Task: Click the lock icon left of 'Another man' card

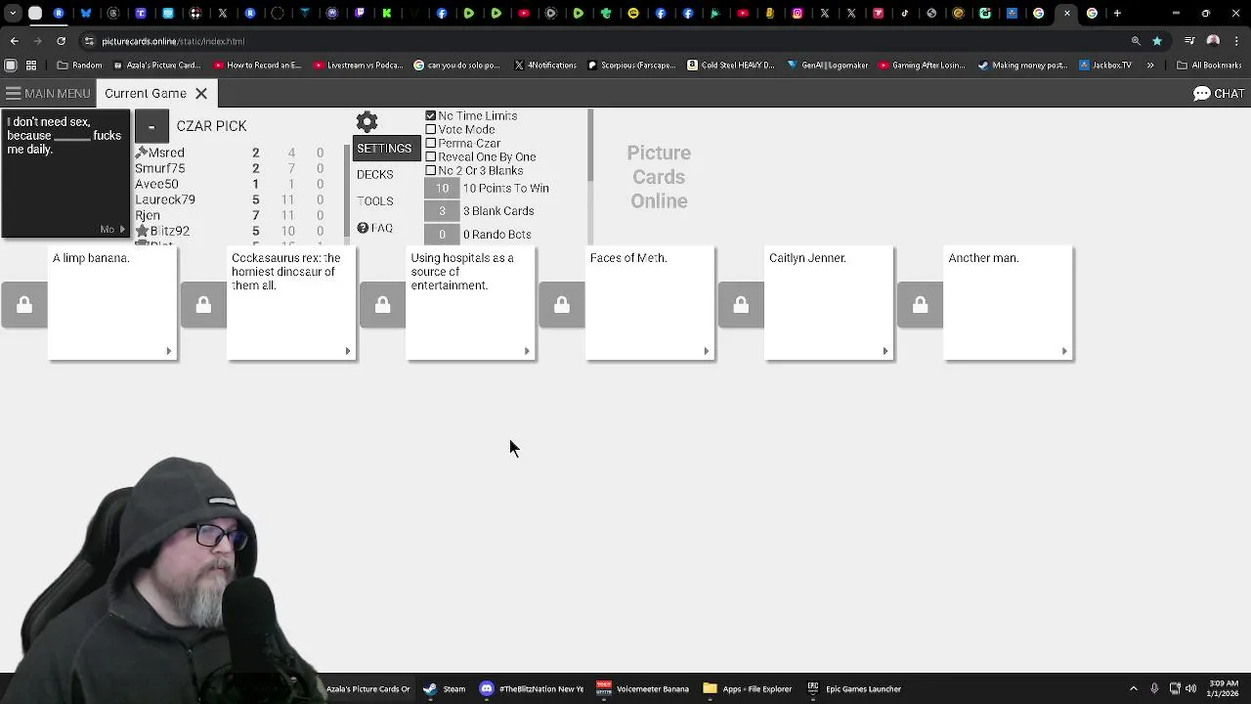Action: pyautogui.click(x=920, y=305)
